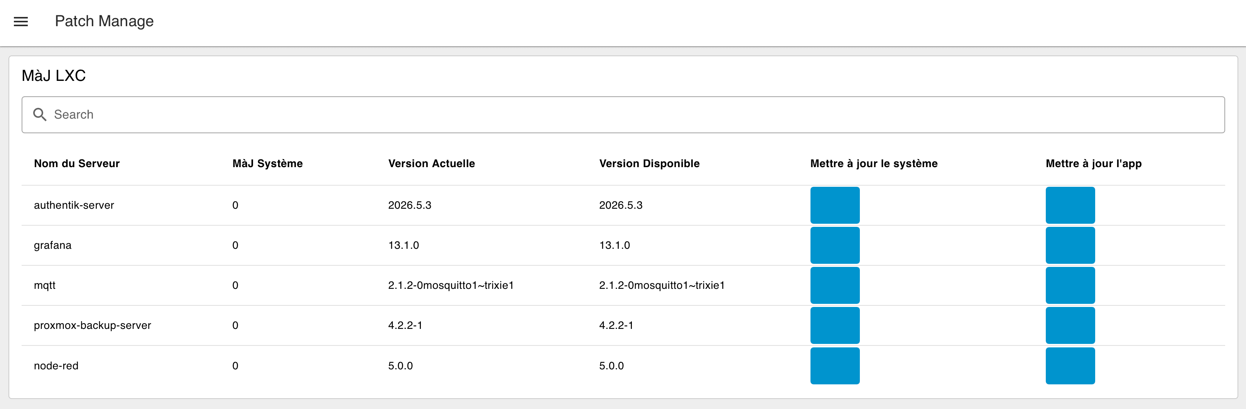Click authentik-server MàJ Système value 0

tap(235, 205)
